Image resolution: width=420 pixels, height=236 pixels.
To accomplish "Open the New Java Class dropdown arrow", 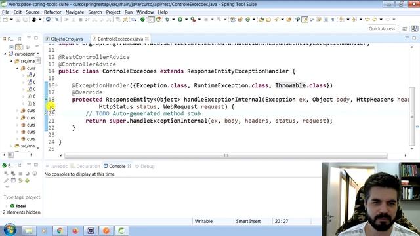I will [x=254, y=20].
